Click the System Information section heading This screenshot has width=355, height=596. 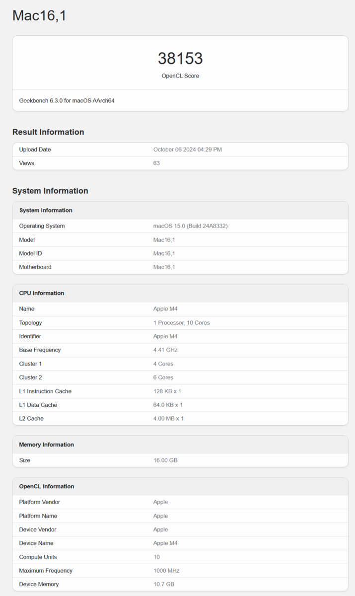(x=50, y=191)
